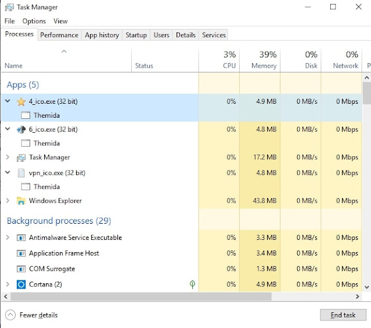Click the Background processes (29) group header
This screenshot has height=328, width=371.
(x=59, y=221)
